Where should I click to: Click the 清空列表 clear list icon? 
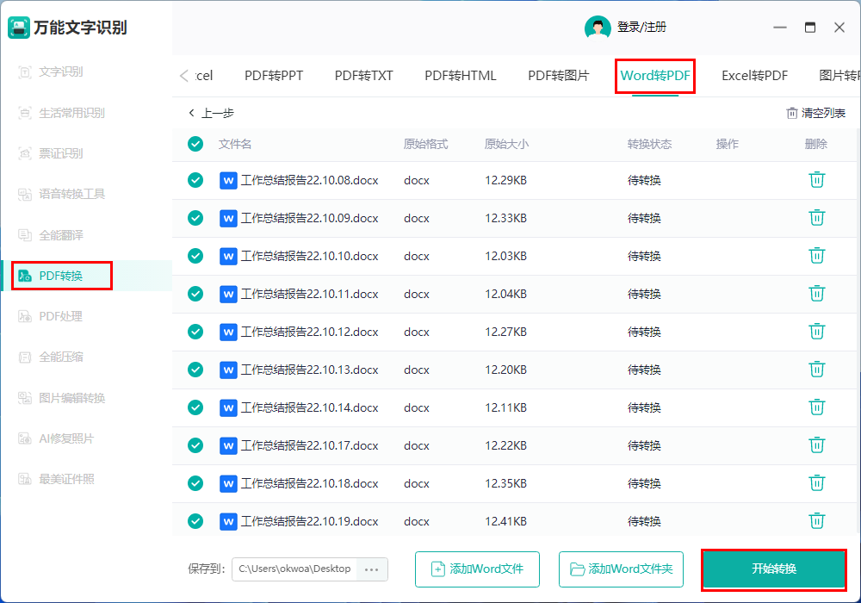click(x=792, y=113)
